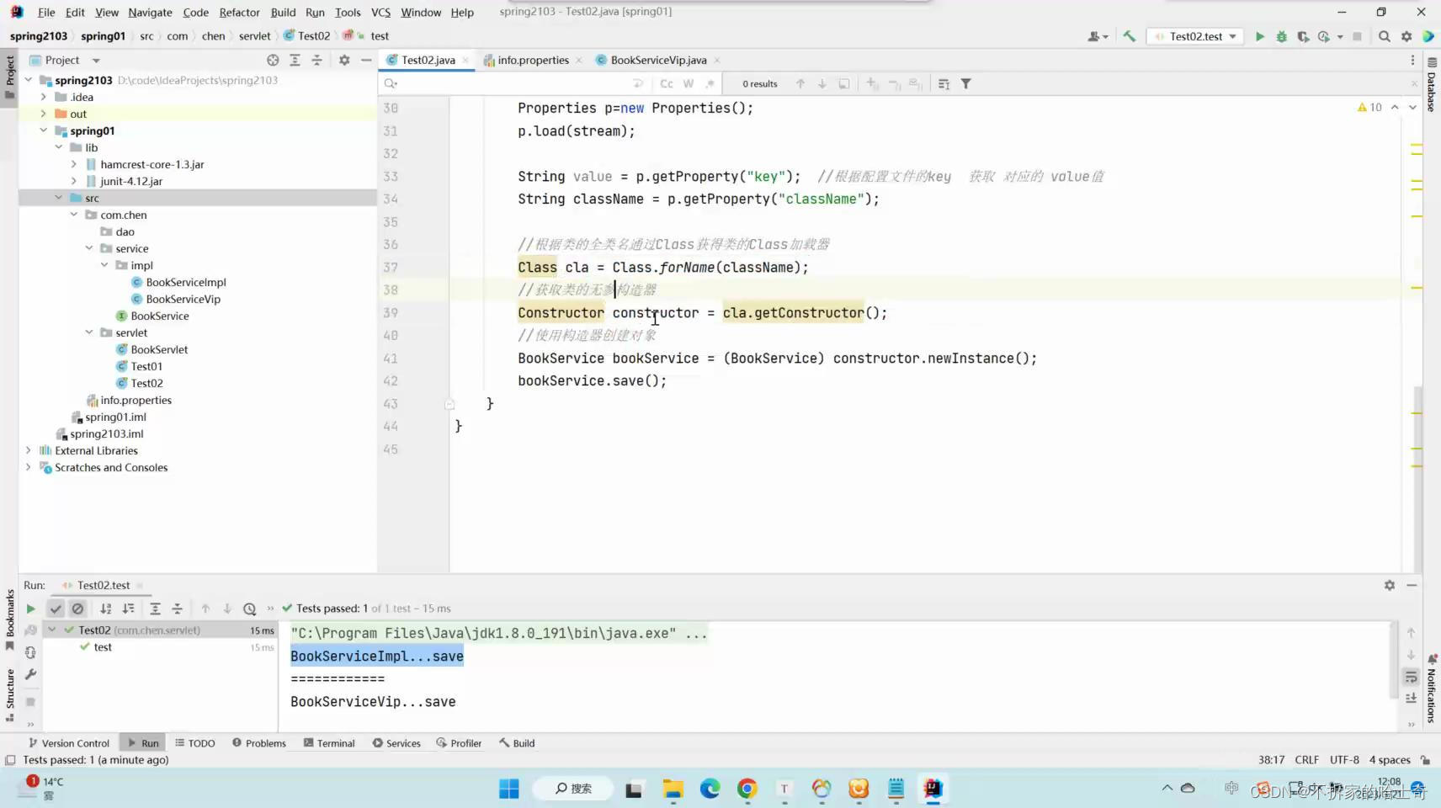Start debugging with the Debug icon

[1281, 36]
